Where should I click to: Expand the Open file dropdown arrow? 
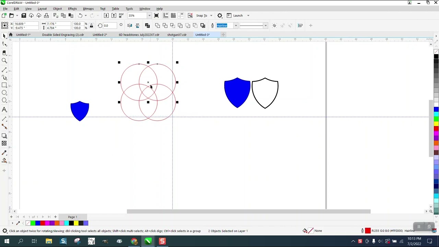tap(16, 15)
